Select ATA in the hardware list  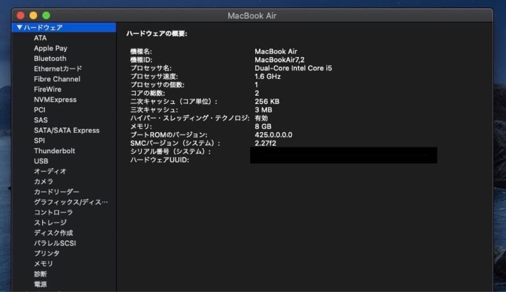click(x=40, y=38)
